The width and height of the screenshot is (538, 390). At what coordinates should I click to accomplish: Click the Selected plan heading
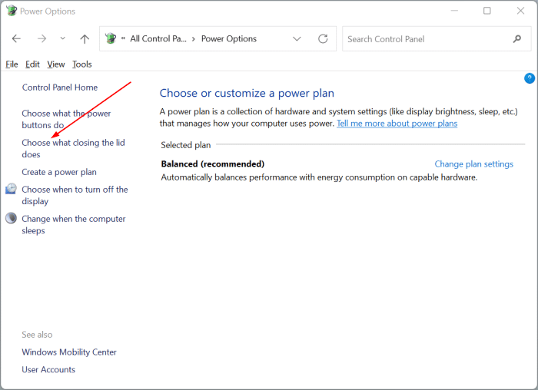[186, 145]
